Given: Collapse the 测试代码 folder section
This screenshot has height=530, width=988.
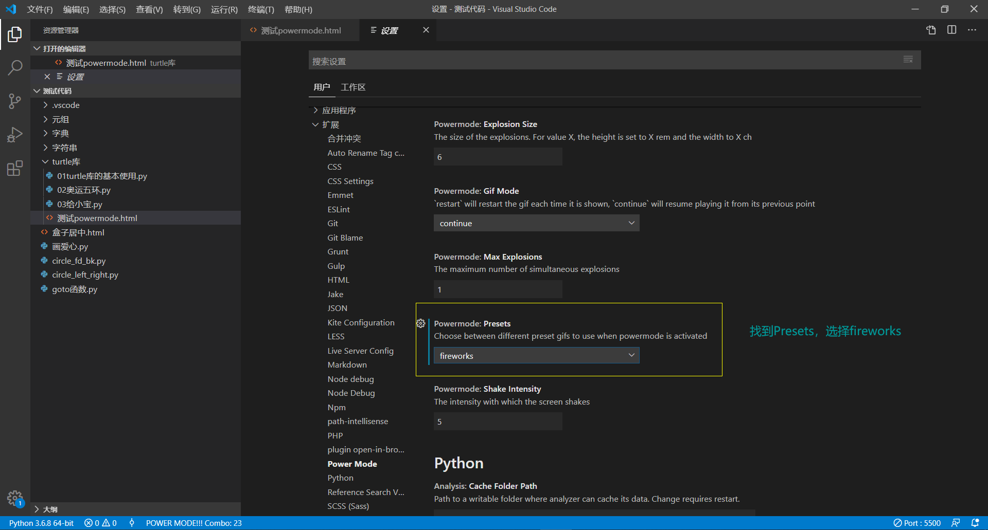Looking at the screenshot, I should coord(136,91).
